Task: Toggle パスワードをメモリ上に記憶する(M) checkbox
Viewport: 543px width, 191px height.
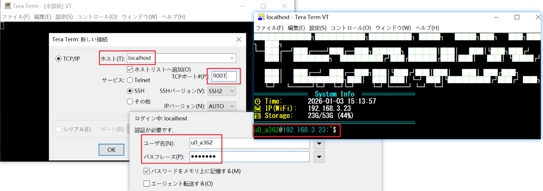Action: (x=147, y=171)
